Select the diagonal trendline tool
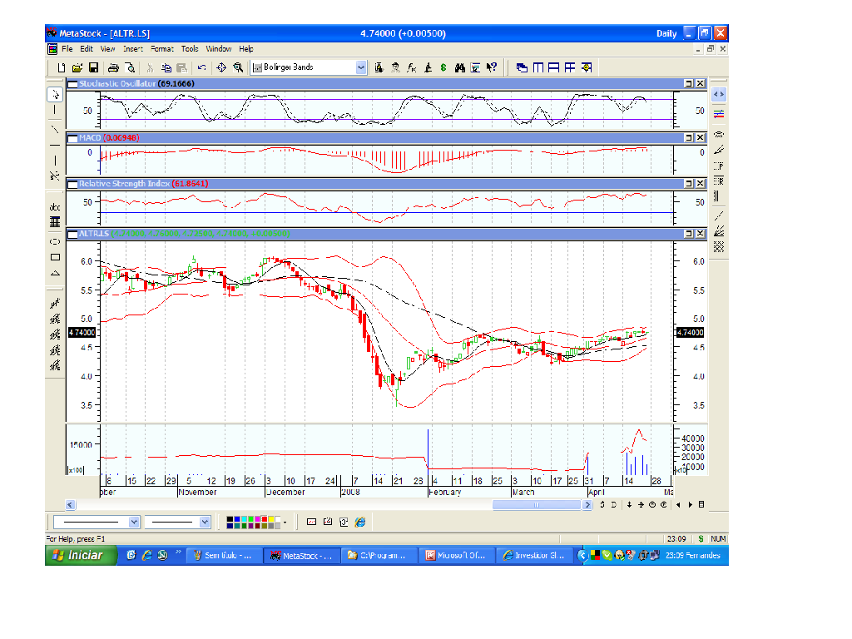 tap(55, 129)
